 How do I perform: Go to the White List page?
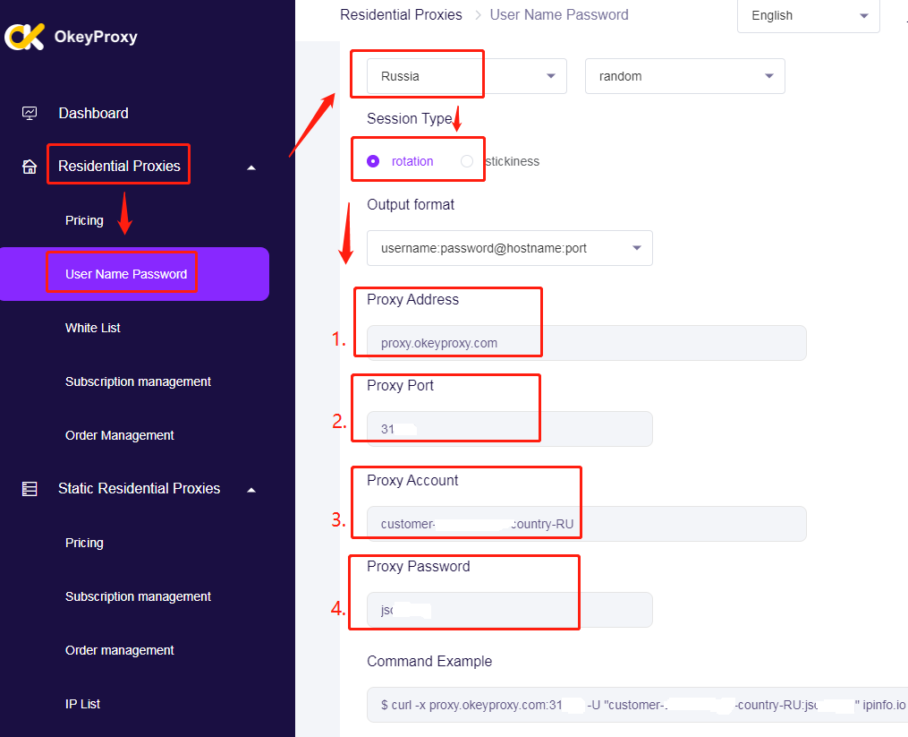click(93, 328)
